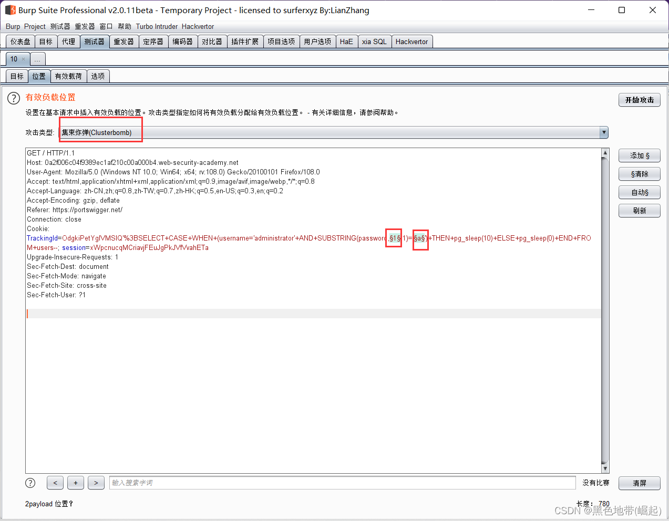
Task: Switch to the intruder 目标 sub-tab
Action: click(x=17, y=76)
